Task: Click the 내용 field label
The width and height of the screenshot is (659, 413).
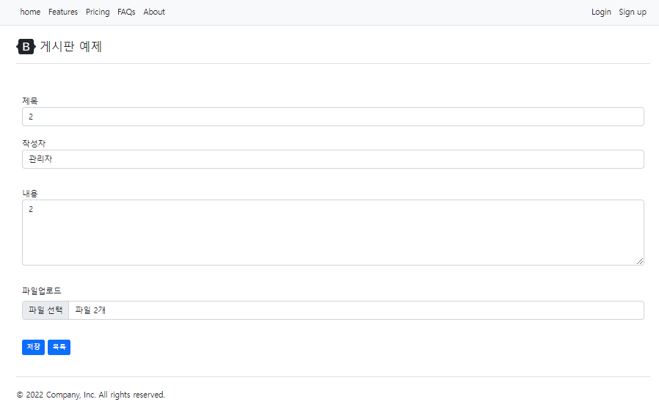Action: coord(30,193)
